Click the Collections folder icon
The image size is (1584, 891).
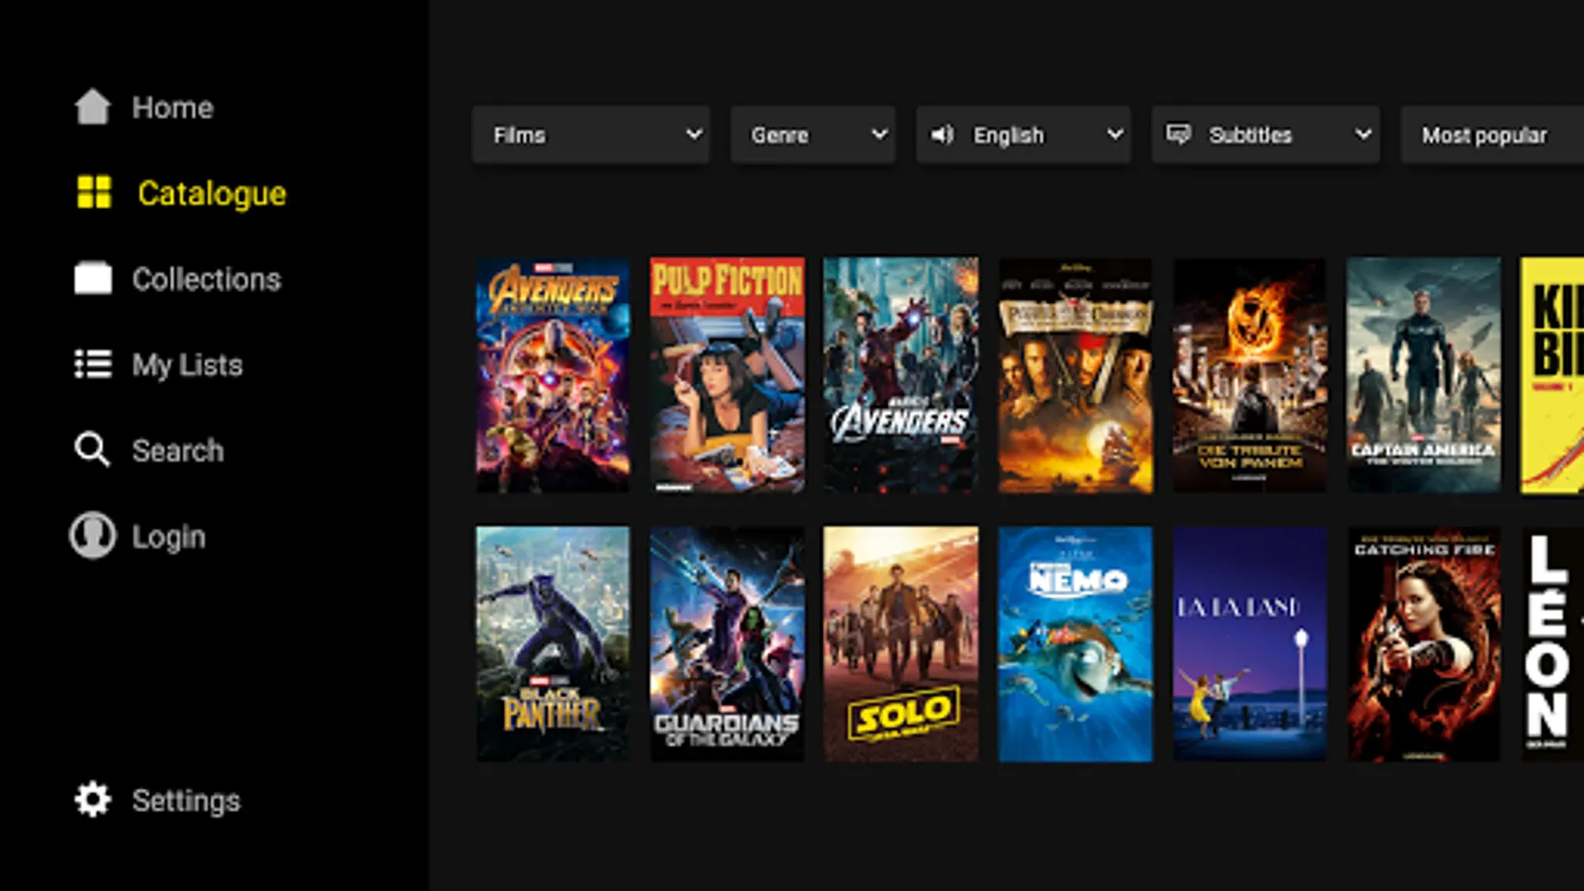coord(93,278)
